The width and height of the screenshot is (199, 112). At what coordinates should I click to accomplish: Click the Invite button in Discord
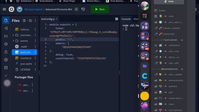pos(169,2)
